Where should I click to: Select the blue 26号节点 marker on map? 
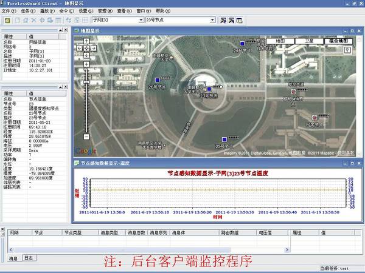pyautogui.click(x=158, y=80)
